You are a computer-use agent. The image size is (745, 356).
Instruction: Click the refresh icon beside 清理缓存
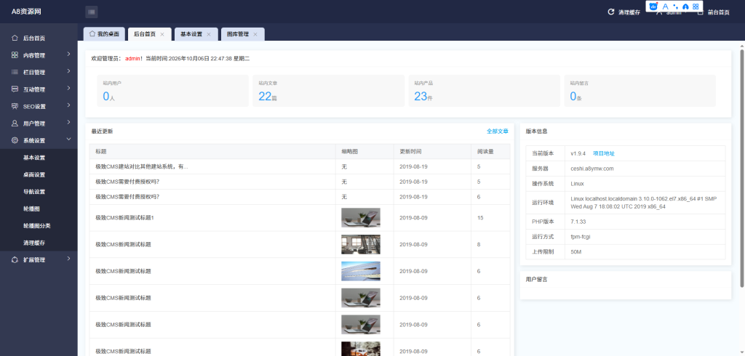point(611,12)
